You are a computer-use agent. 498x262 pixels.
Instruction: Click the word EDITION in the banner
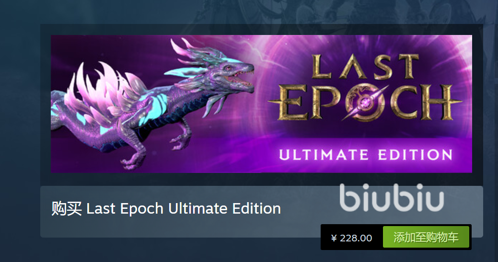pyautogui.click(x=415, y=155)
